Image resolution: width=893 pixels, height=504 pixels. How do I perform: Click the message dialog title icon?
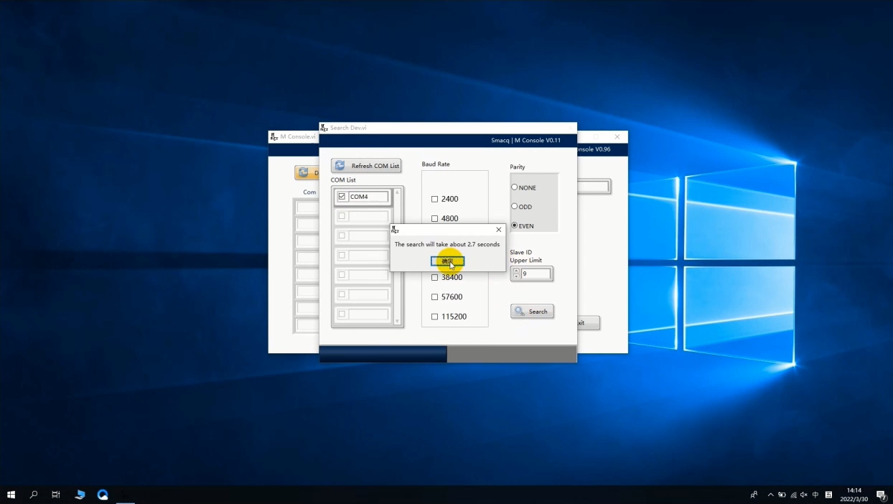coord(395,230)
